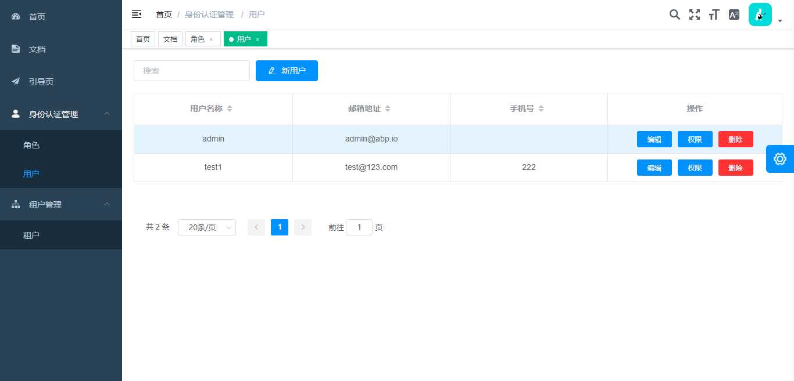Open 租户 in the sidebar

[x=31, y=235]
